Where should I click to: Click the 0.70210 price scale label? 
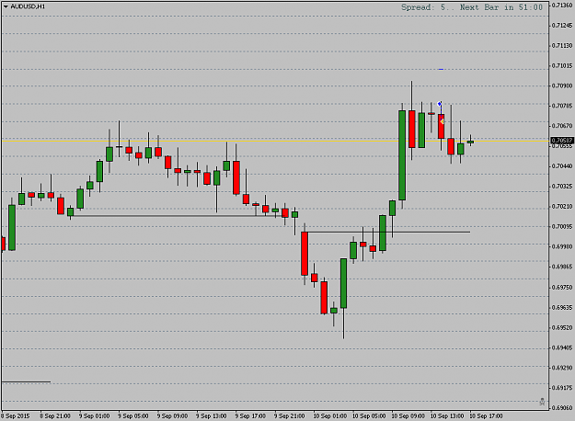coord(562,206)
